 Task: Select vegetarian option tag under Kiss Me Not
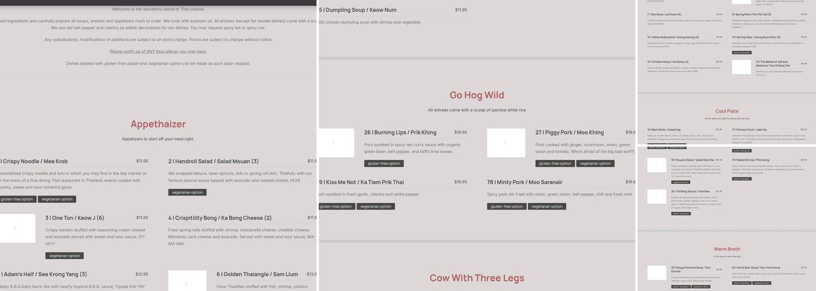tap(375, 206)
